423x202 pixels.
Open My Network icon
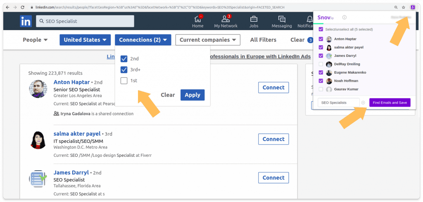pos(226,19)
